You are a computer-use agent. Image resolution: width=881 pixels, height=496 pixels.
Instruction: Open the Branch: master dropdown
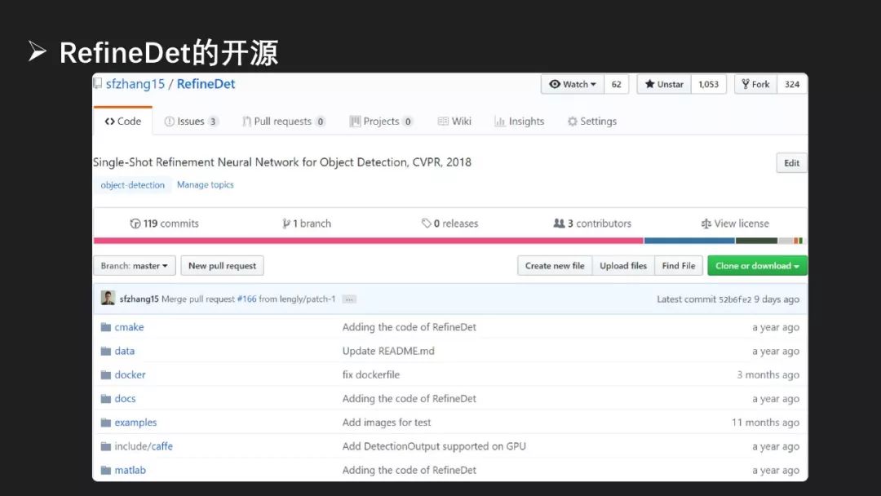tap(135, 266)
